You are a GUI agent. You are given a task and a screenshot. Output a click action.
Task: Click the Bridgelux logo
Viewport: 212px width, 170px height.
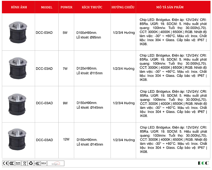pos(56,163)
